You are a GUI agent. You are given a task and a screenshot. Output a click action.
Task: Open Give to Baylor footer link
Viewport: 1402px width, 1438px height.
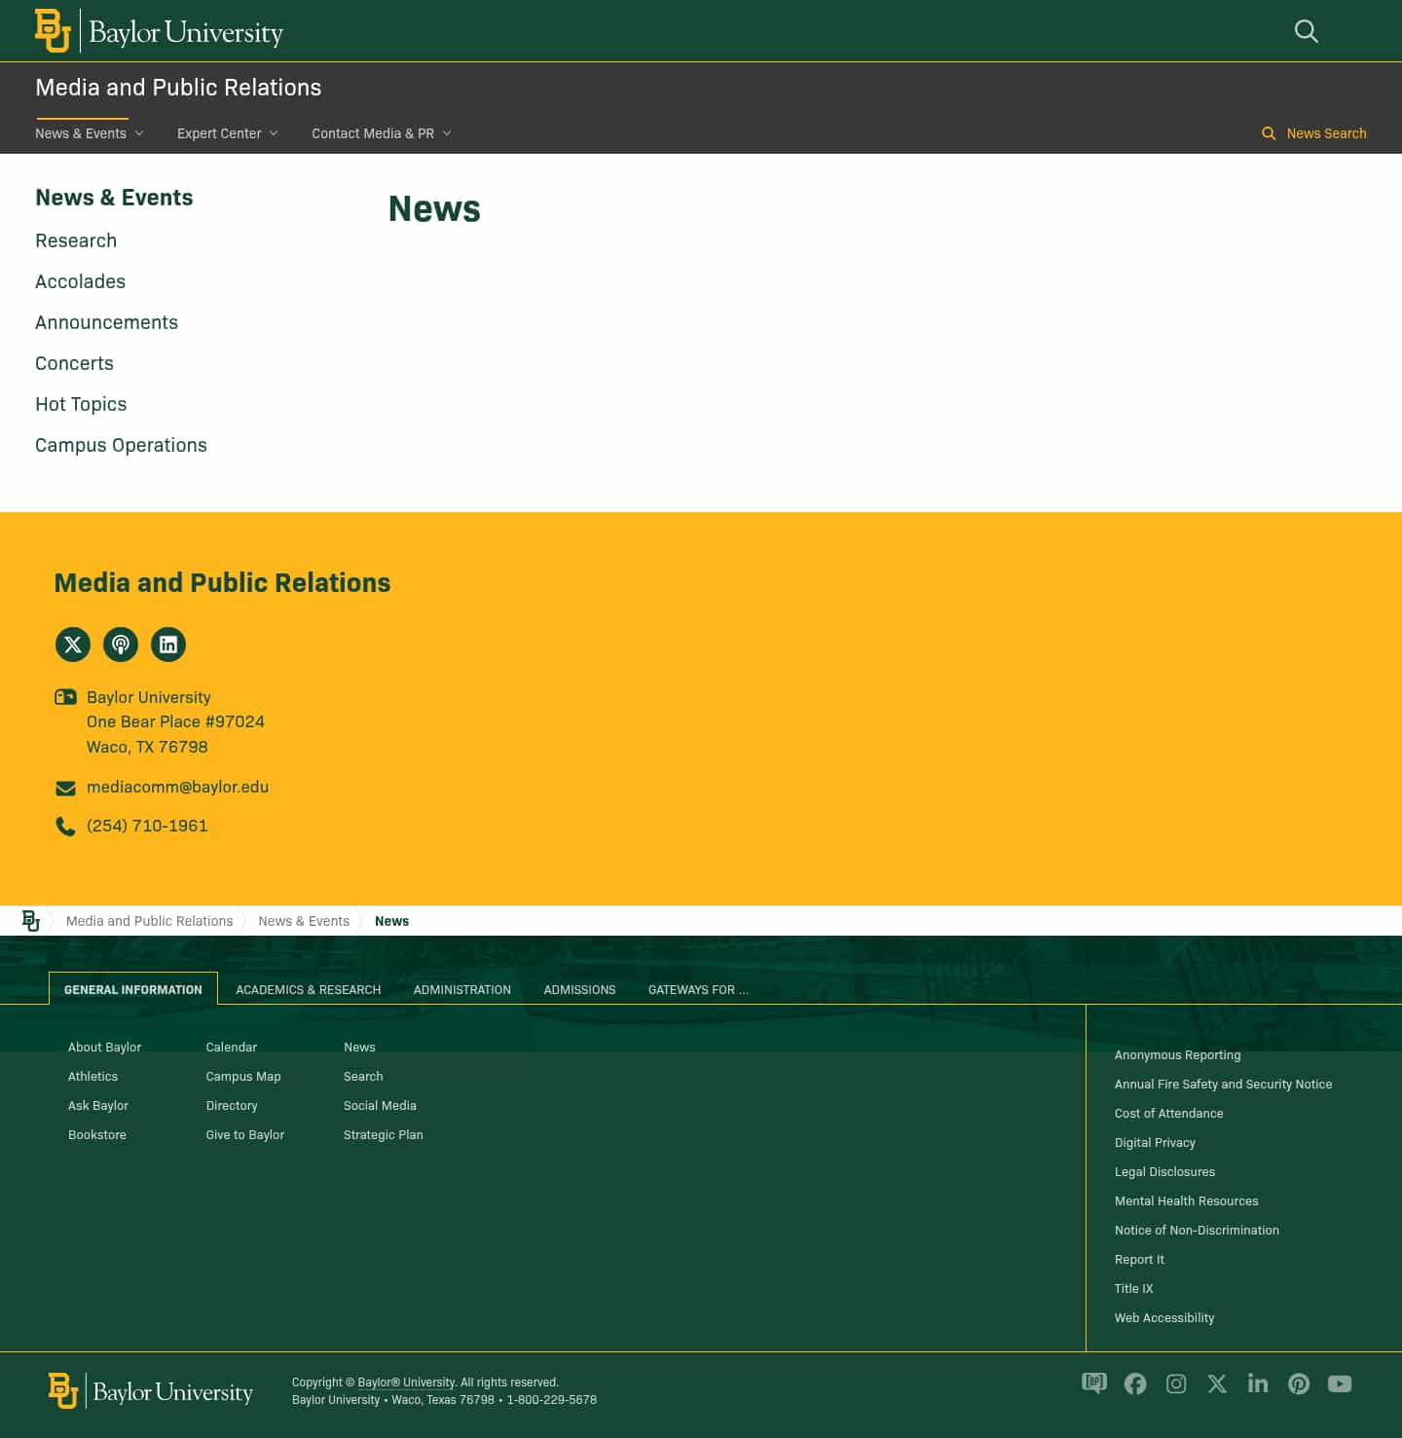point(245,1135)
